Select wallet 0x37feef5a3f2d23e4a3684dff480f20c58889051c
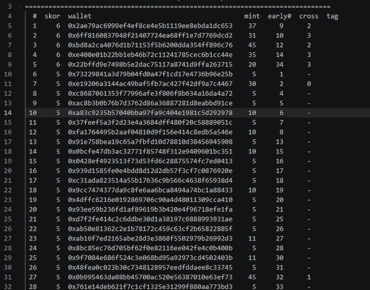 150,122
